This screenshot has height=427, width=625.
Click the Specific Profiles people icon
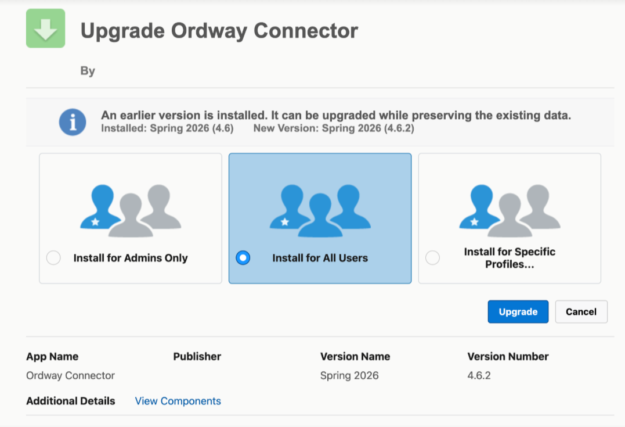pyautogui.click(x=510, y=211)
